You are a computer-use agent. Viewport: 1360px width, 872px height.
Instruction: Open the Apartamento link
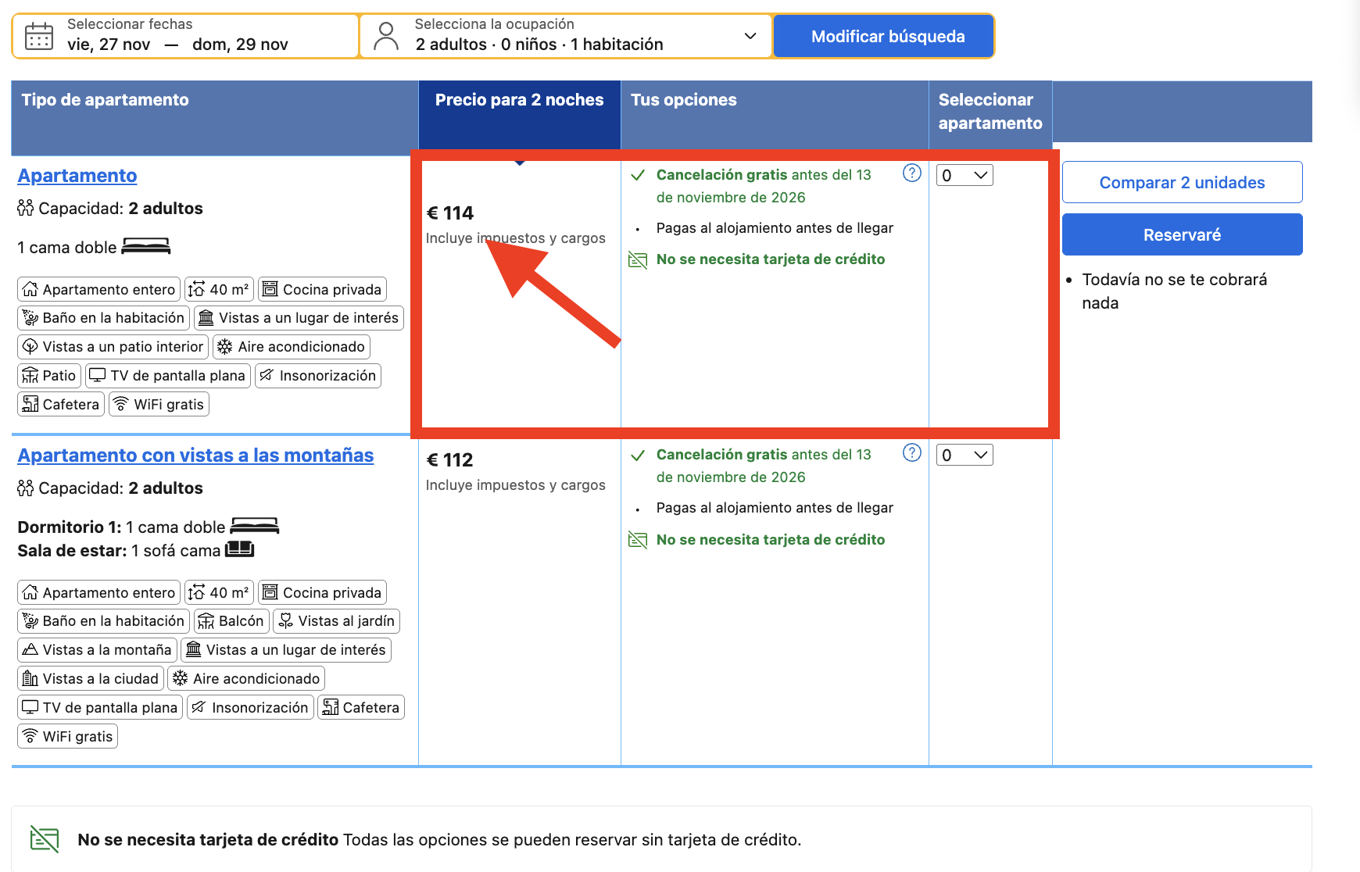pos(77,176)
